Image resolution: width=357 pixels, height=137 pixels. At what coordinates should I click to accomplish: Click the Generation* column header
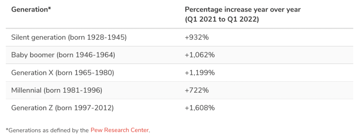[x=31, y=10]
